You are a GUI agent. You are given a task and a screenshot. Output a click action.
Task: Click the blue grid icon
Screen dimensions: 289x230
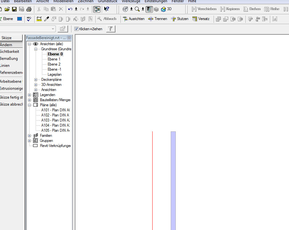pyautogui.click(x=19, y=19)
